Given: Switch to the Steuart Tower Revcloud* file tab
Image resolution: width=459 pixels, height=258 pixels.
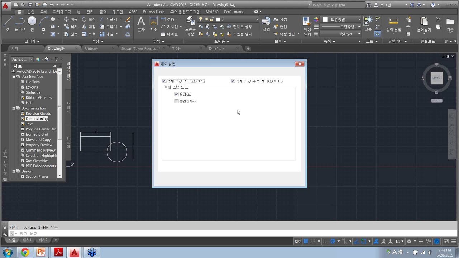Looking at the screenshot, I should (x=141, y=49).
